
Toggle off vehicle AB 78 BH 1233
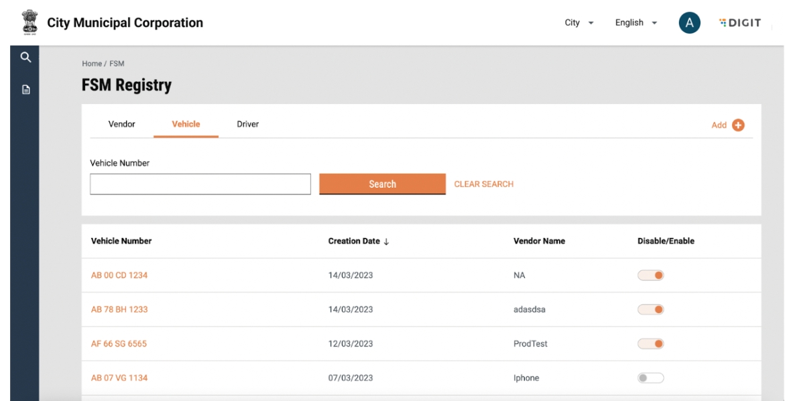coord(650,309)
